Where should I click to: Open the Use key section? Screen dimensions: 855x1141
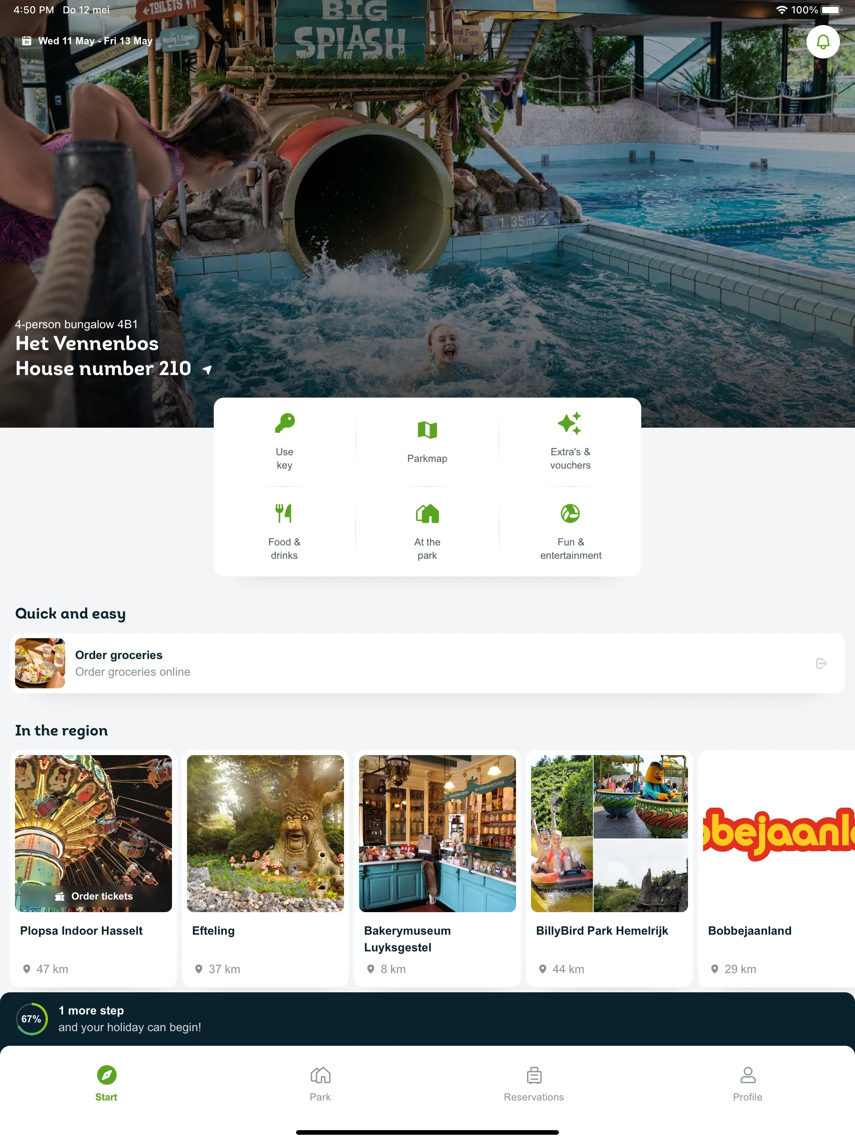(284, 440)
